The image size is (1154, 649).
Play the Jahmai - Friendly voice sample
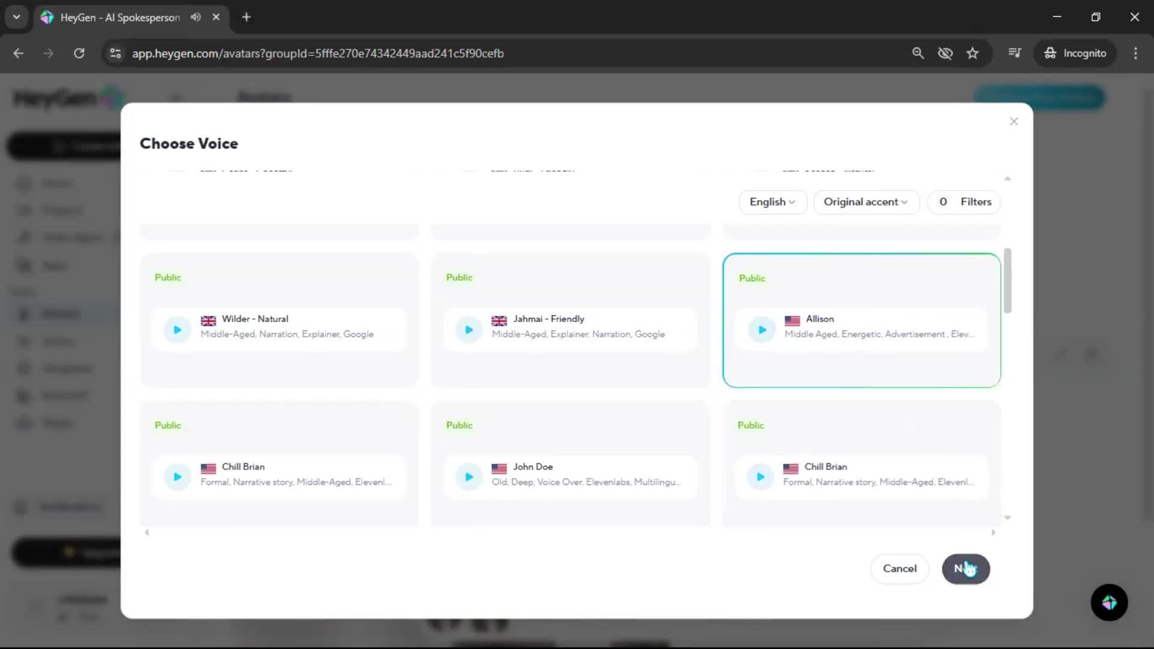point(469,329)
